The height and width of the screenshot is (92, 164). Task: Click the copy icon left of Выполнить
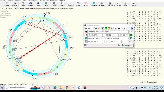119,45
